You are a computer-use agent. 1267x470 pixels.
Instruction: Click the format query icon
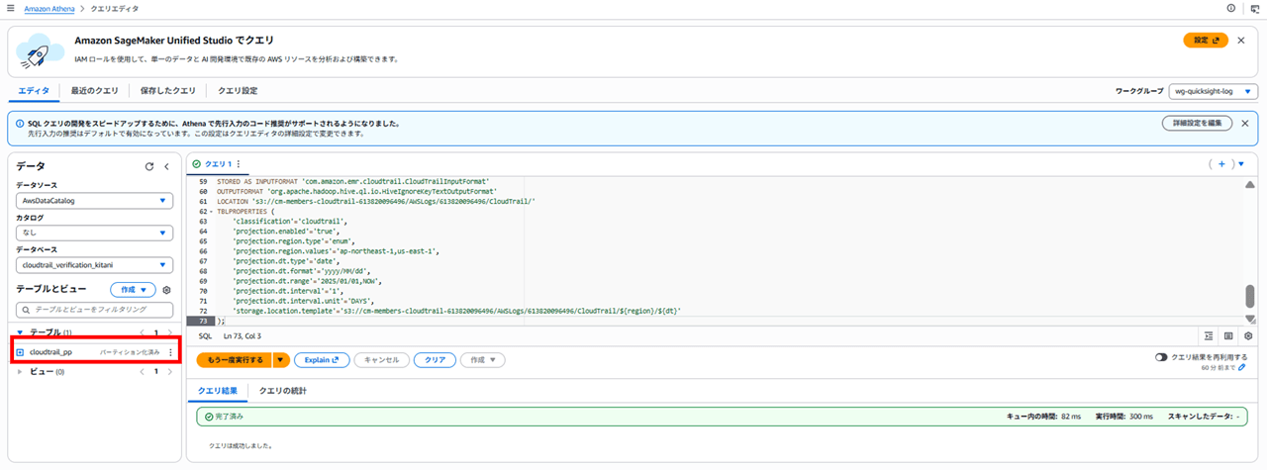[x=1209, y=335]
